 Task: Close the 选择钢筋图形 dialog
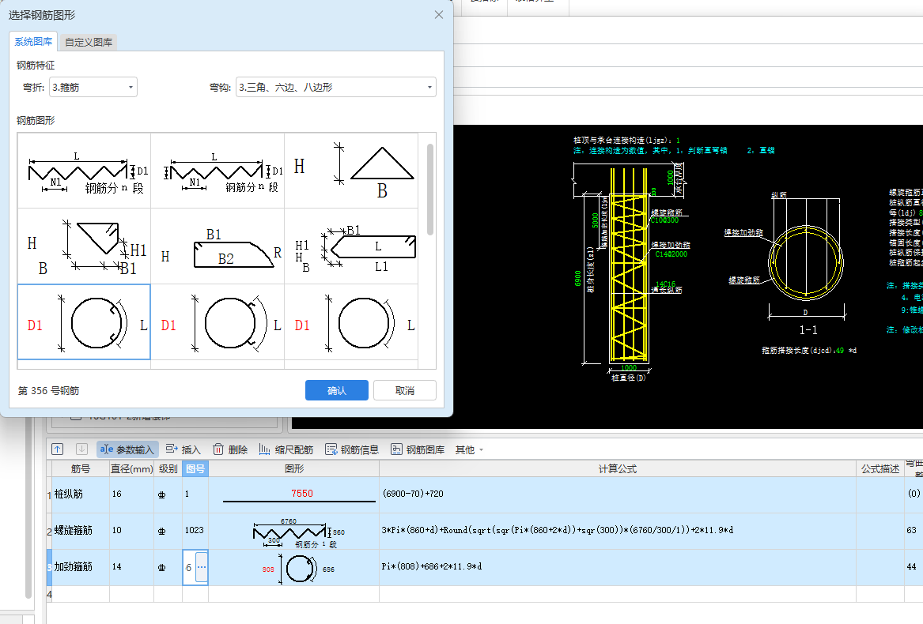[x=439, y=15]
